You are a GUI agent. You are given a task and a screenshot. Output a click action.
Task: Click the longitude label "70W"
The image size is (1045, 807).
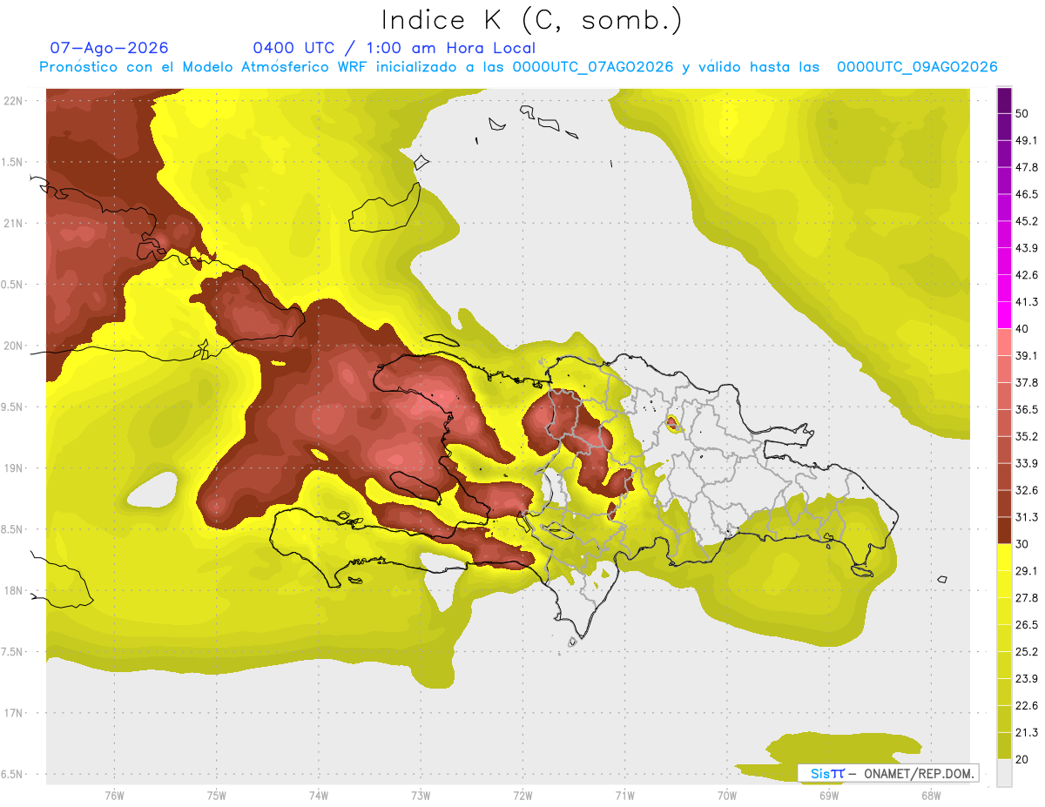(x=727, y=796)
